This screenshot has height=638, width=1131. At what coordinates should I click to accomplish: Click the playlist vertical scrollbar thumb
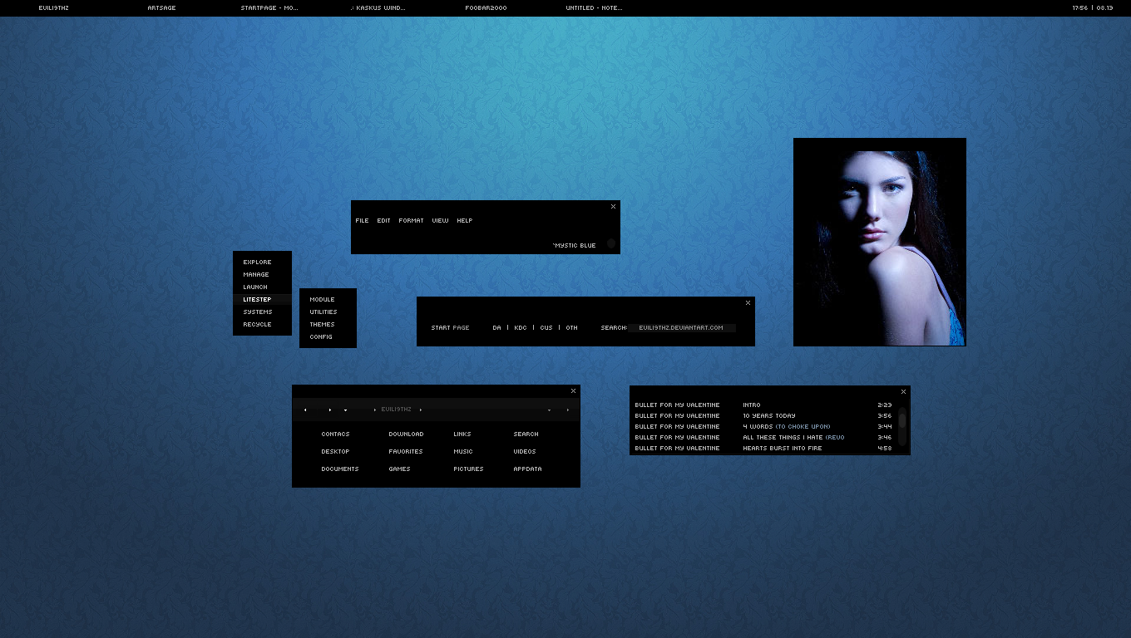coord(902,420)
